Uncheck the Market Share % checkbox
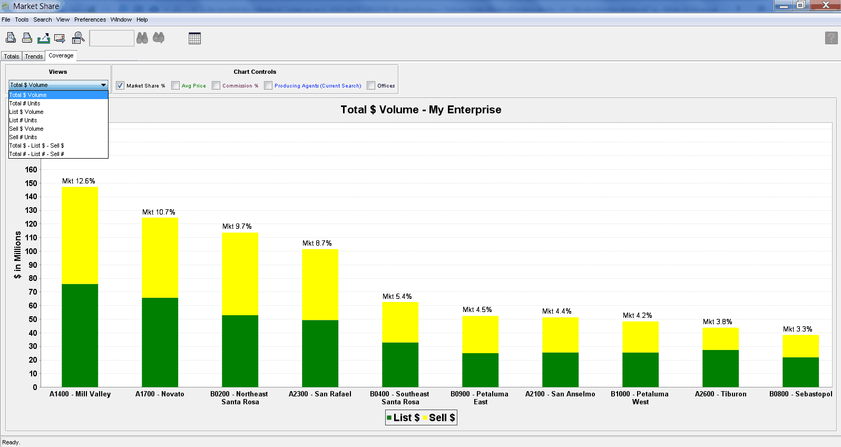Screen dimensions: 841x447 click(120, 85)
